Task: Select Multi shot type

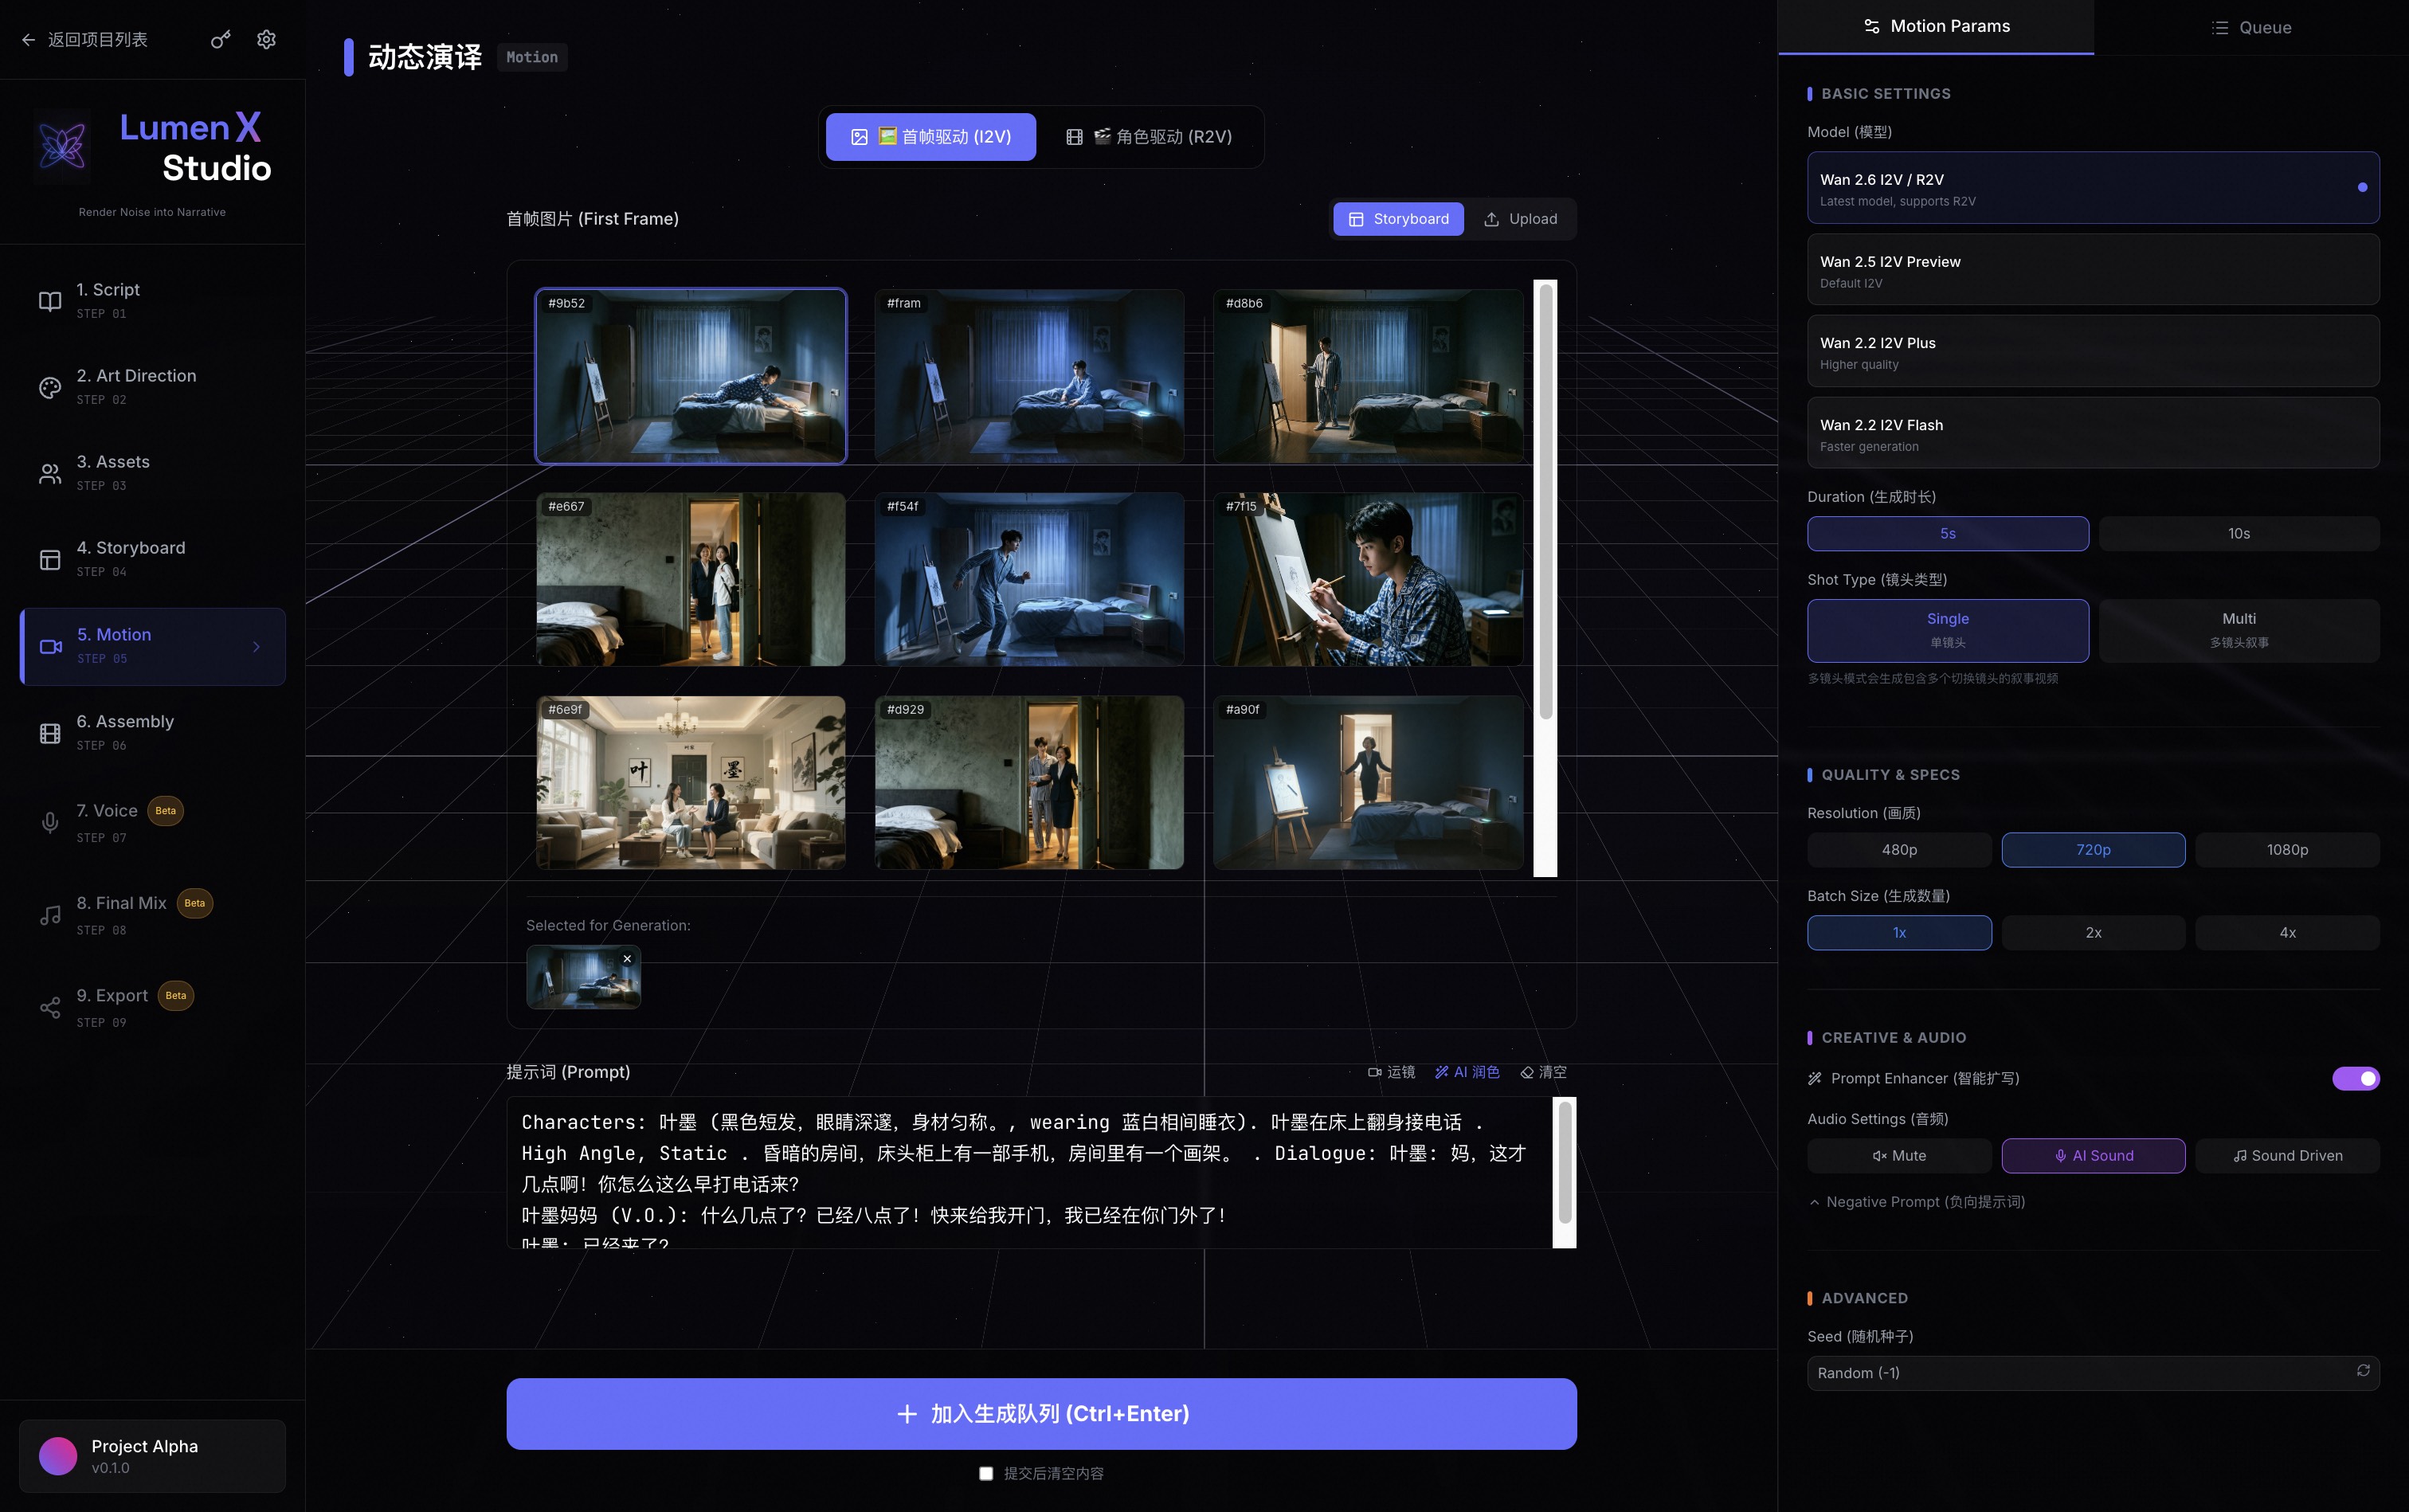Action: tap(2239, 630)
